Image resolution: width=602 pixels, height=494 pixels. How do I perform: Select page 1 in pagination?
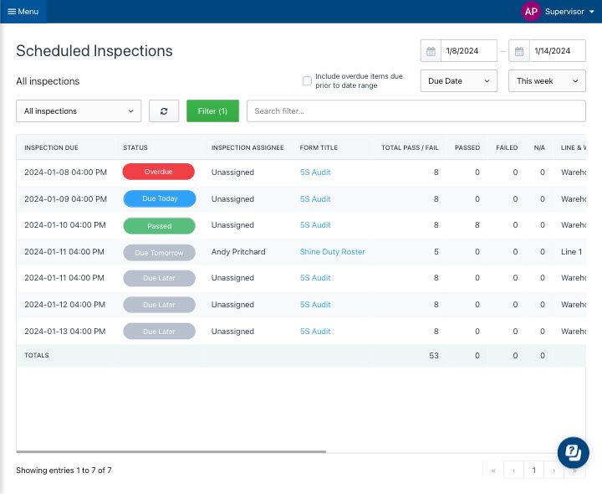(533, 471)
